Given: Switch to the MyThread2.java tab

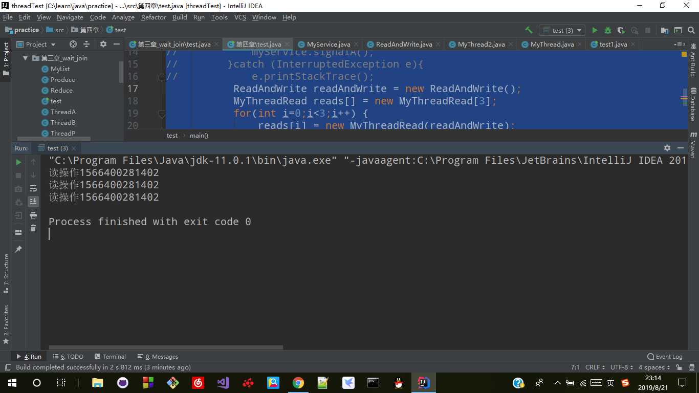Looking at the screenshot, I should [x=480, y=45].
